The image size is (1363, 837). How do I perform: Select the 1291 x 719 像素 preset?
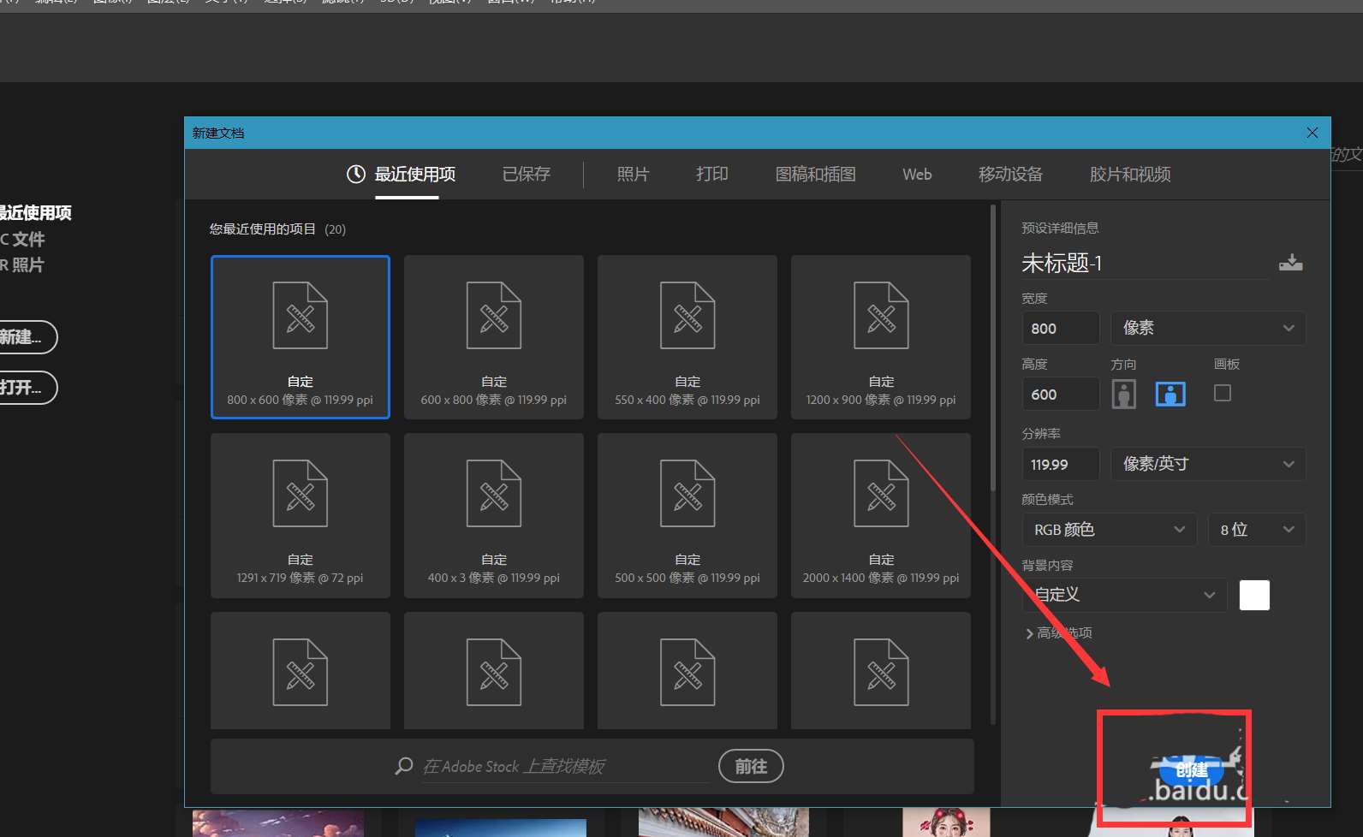point(301,515)
